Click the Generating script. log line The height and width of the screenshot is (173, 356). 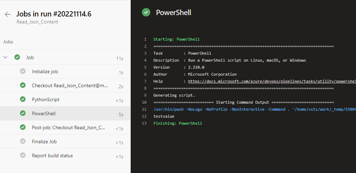coord(174,95)
